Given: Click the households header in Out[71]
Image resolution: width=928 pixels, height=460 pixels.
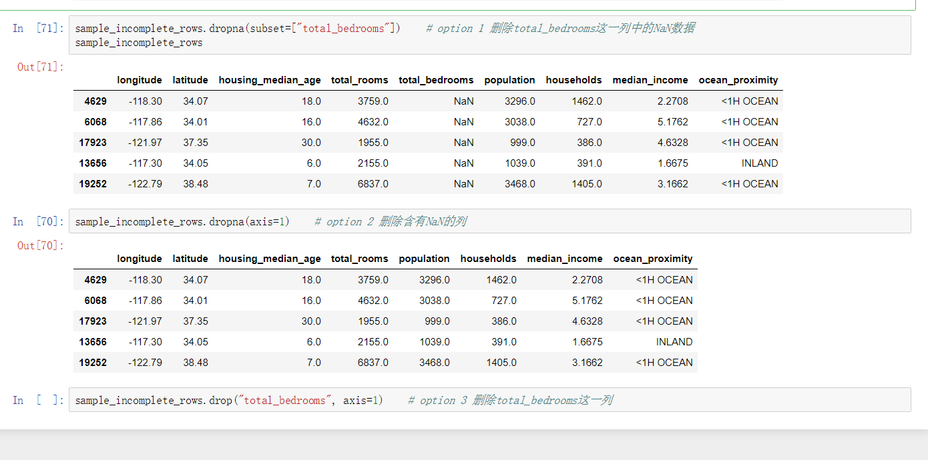Looking at the screenshot, I should point(573,80).
